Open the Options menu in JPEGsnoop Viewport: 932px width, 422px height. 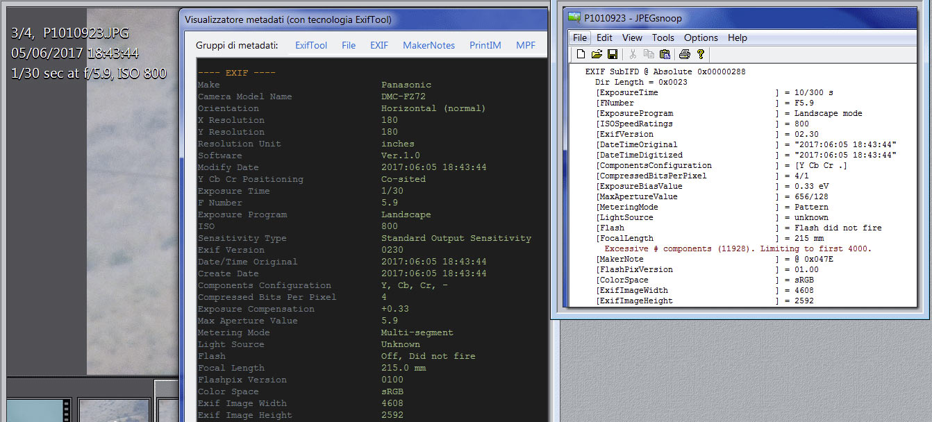[701, 37]
